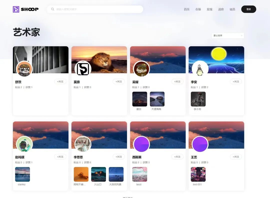Open the stanley artwork thumbnail
The width and height of the screenshot is (270, 198).
click(x=22, y=174)
